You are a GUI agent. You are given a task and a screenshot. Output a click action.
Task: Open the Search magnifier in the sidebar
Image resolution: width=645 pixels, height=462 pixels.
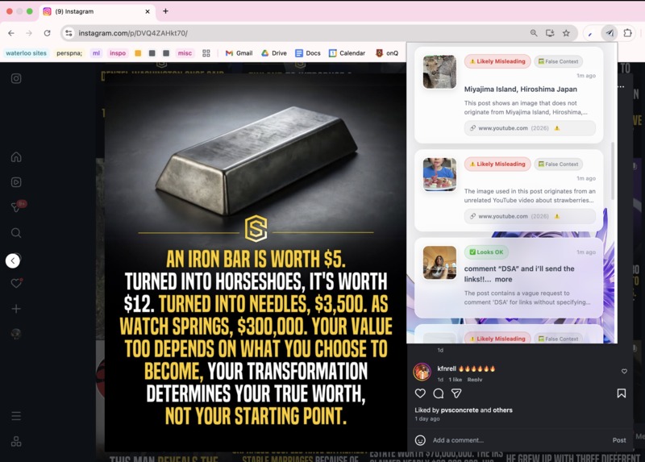(x=16, y=233)
